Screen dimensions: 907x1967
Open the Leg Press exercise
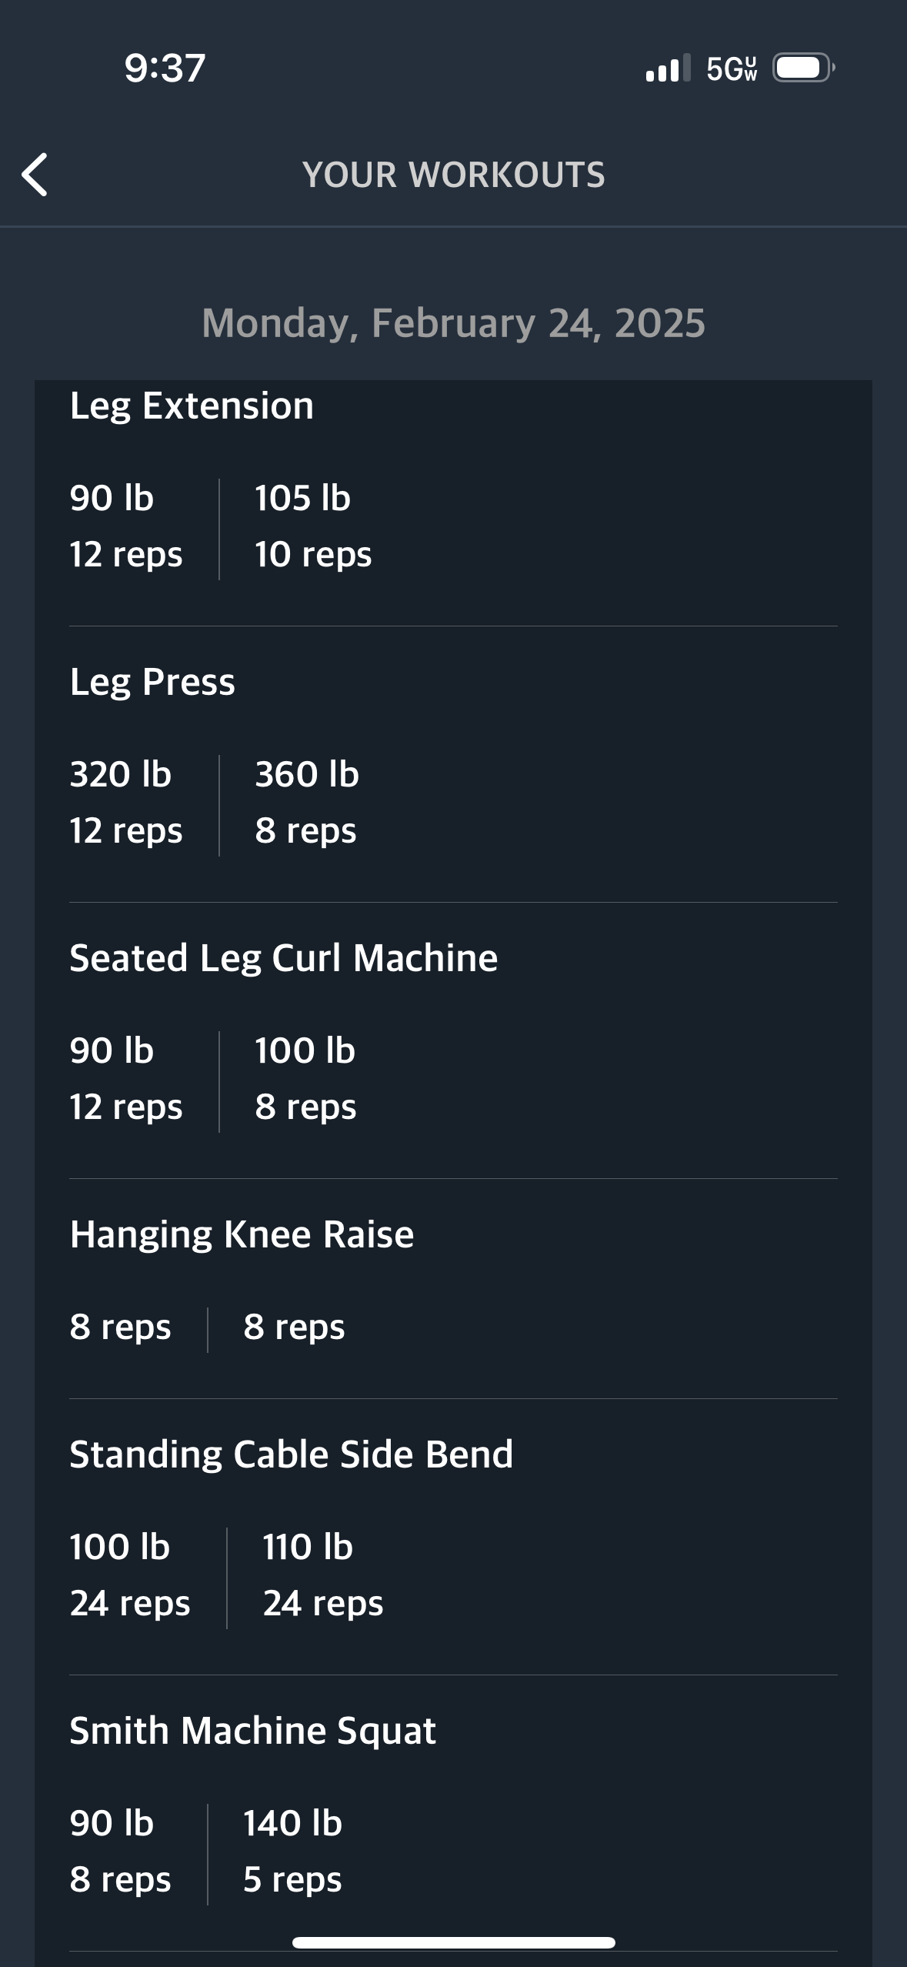coord(152,683)
